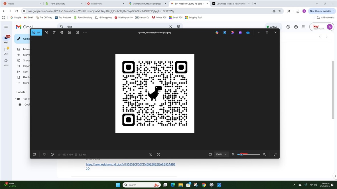Viewport: 337px width, 189px height.
Task: Show file info panel for image
Action: pyautogui.click(x=52, y=154)
